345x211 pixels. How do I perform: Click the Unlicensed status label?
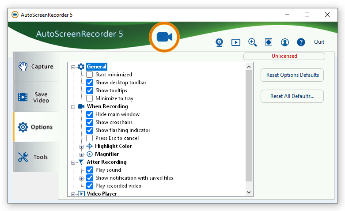coord(284,56)
